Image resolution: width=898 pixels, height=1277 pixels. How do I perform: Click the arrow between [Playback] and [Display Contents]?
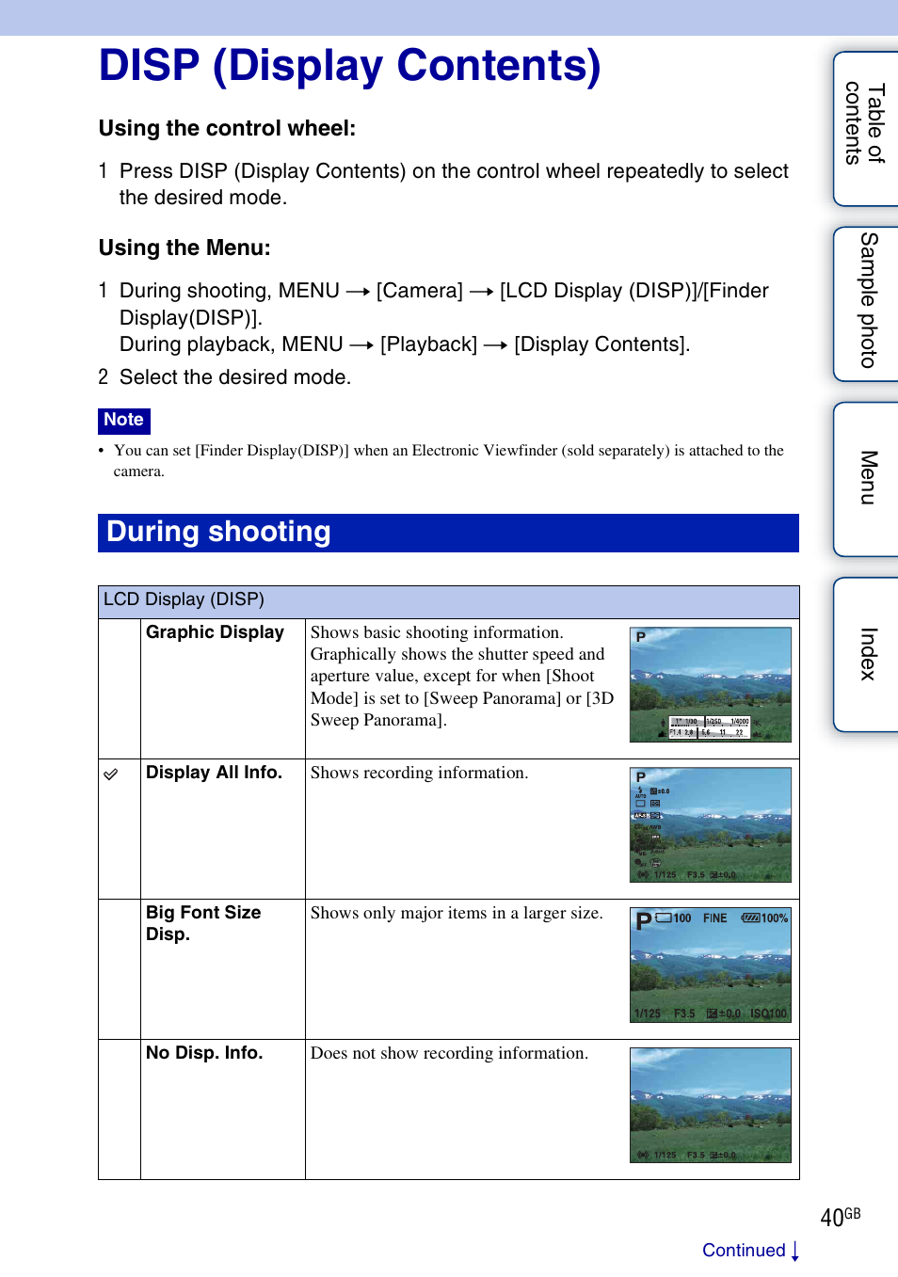496,345
